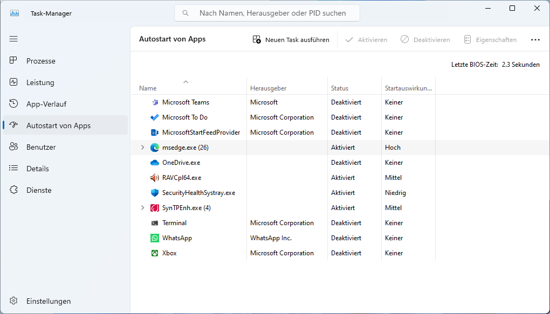Open Eigenschaften of selected item
The width and height of the screenshot is (550, 314).
tap(490, 40)
